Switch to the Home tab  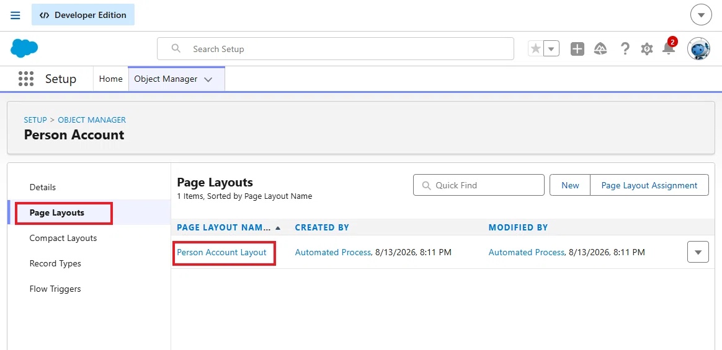110,79
